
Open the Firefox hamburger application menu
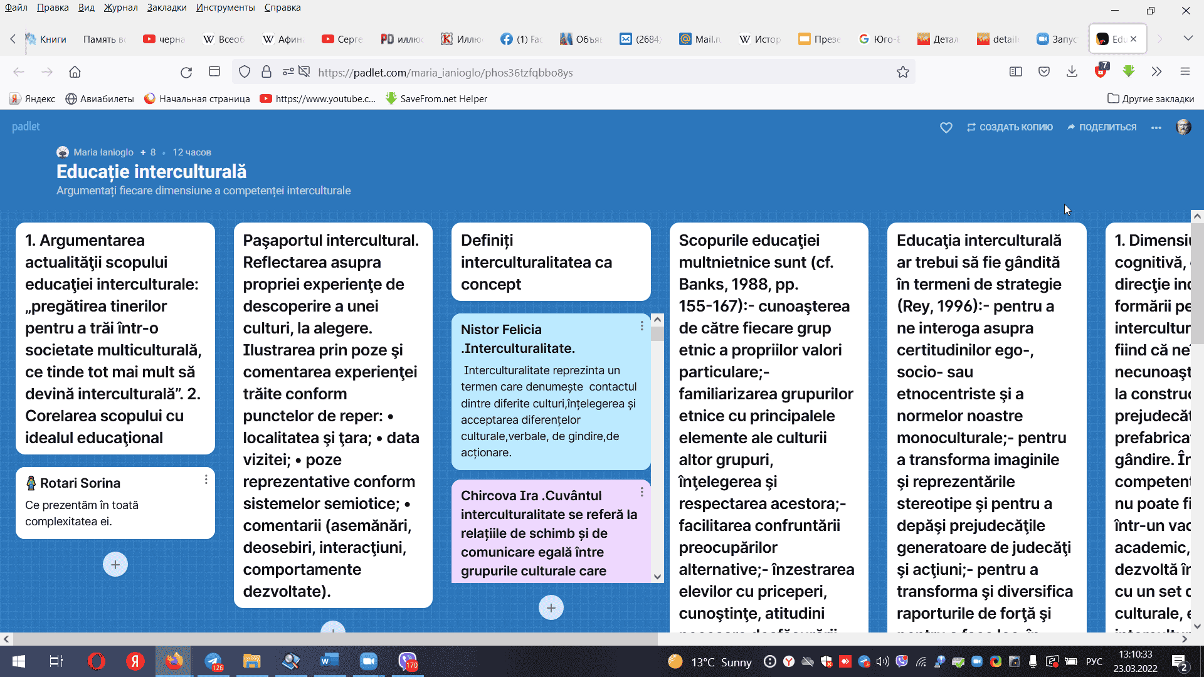1185,72
